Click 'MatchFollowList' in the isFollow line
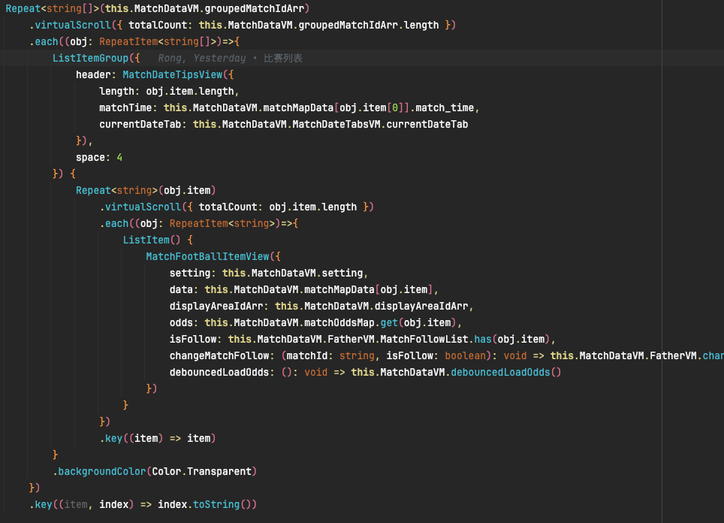724x523 pixels. click(x=424, y=339)
